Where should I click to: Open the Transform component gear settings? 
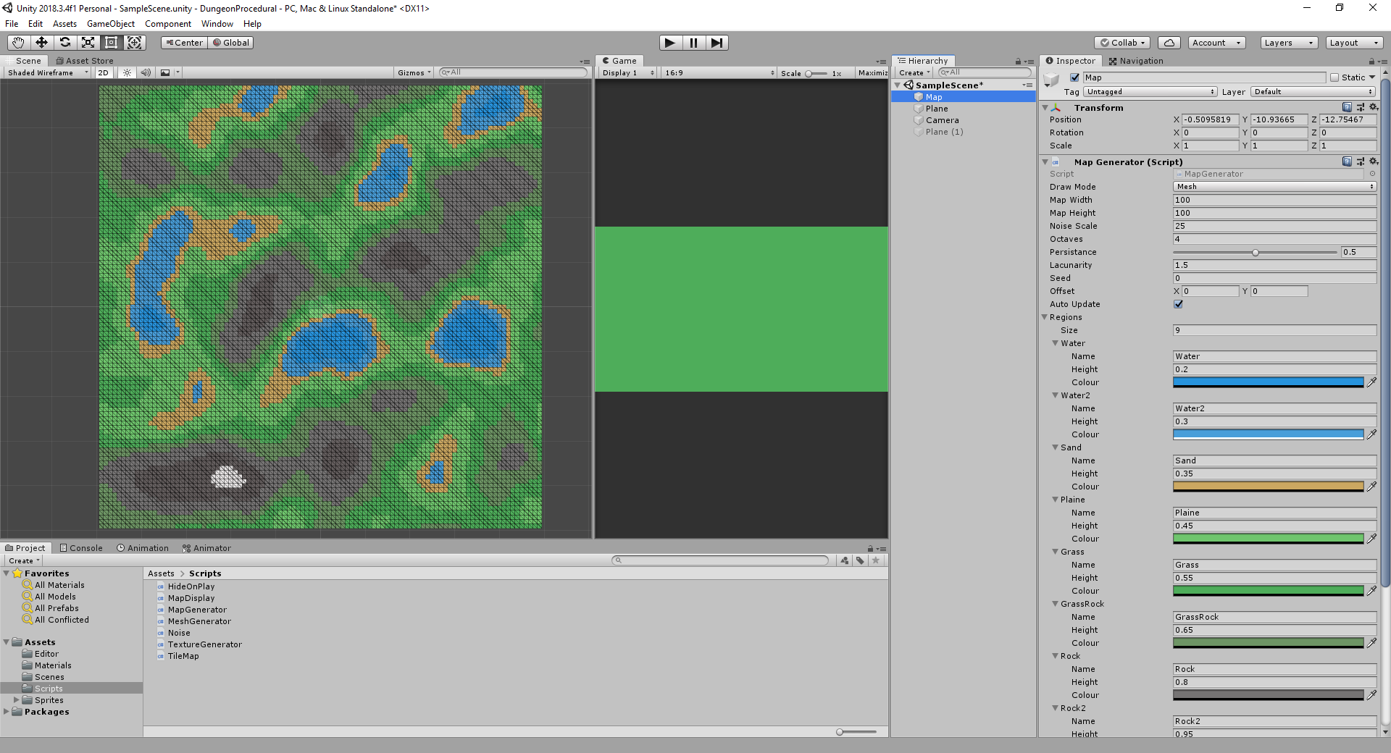pyautogui.click(x=1374, y=107)
